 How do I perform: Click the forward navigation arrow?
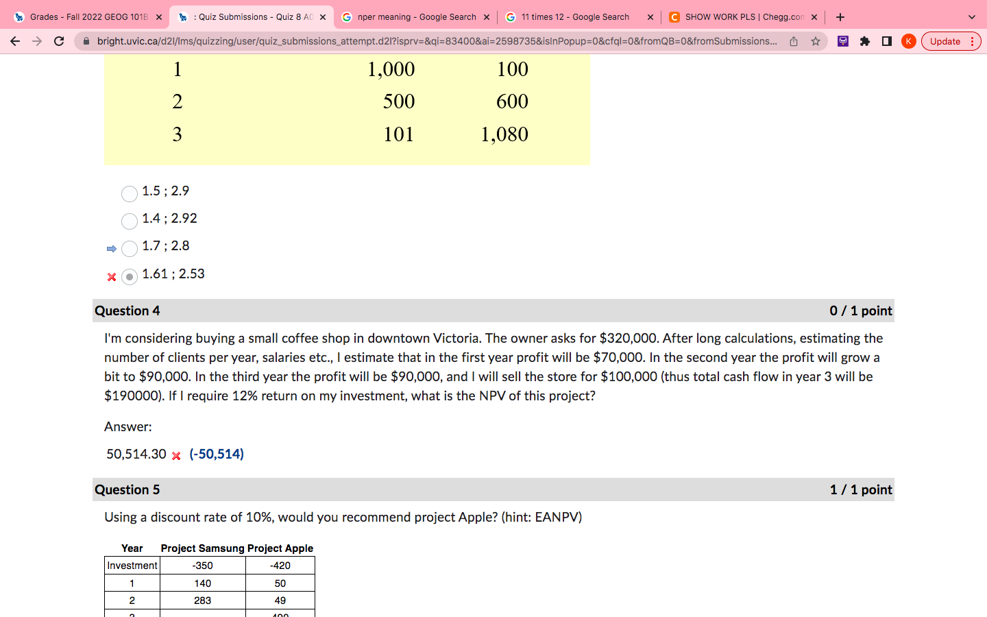[37, 41]
